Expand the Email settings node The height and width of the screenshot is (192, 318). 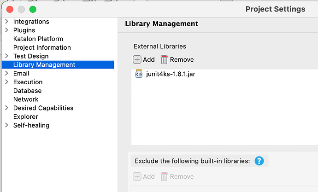[x=6, y=73]
